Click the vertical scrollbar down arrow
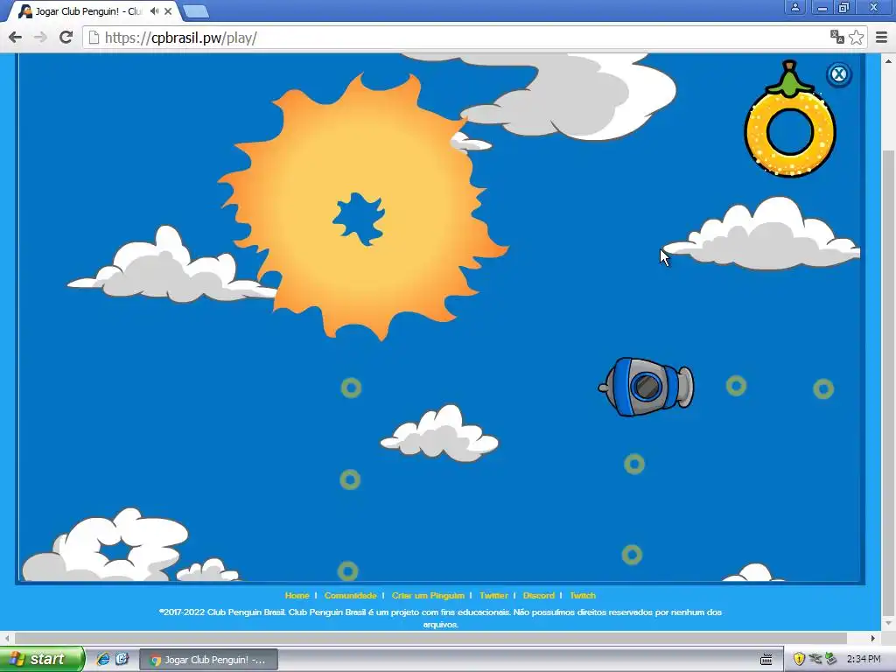 (x=889, y=623)
